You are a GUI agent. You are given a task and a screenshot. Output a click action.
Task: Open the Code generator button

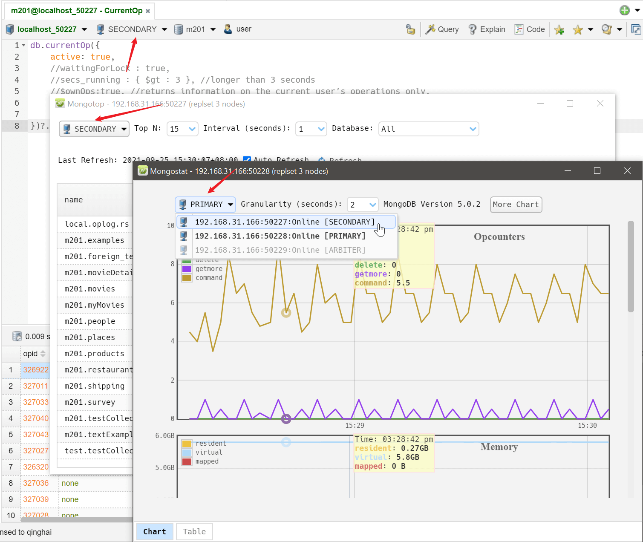(530, 29)
